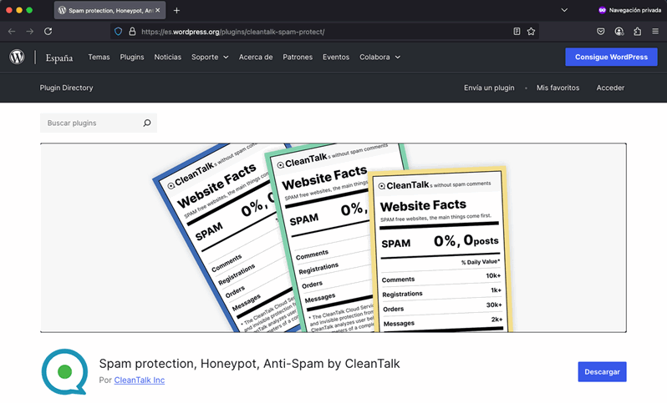
Task: Go forward with the browser forward arrow
Action: click(29, 32)
